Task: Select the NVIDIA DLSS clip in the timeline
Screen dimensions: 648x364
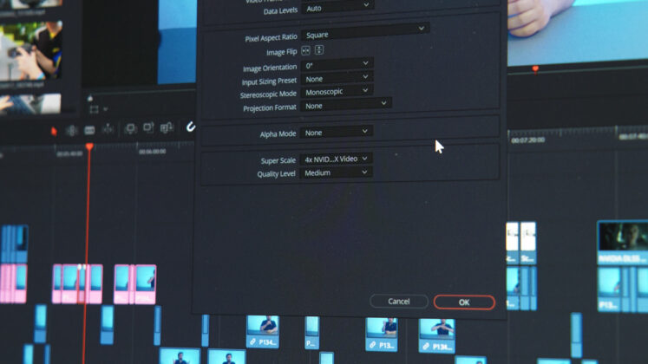Action: point(622,243)
